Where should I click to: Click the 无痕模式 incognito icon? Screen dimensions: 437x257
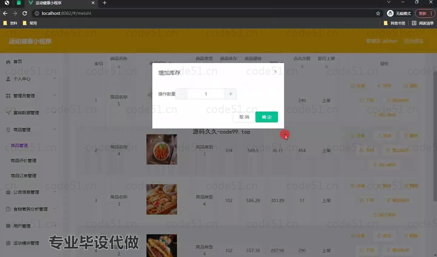(x=390, y=13)
